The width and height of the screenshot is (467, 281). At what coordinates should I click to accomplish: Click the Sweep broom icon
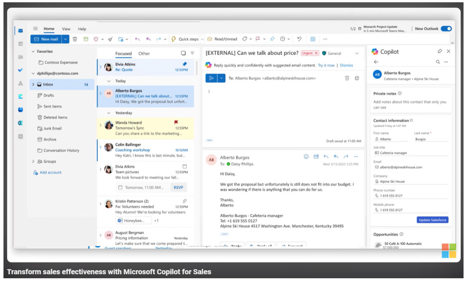110,39
